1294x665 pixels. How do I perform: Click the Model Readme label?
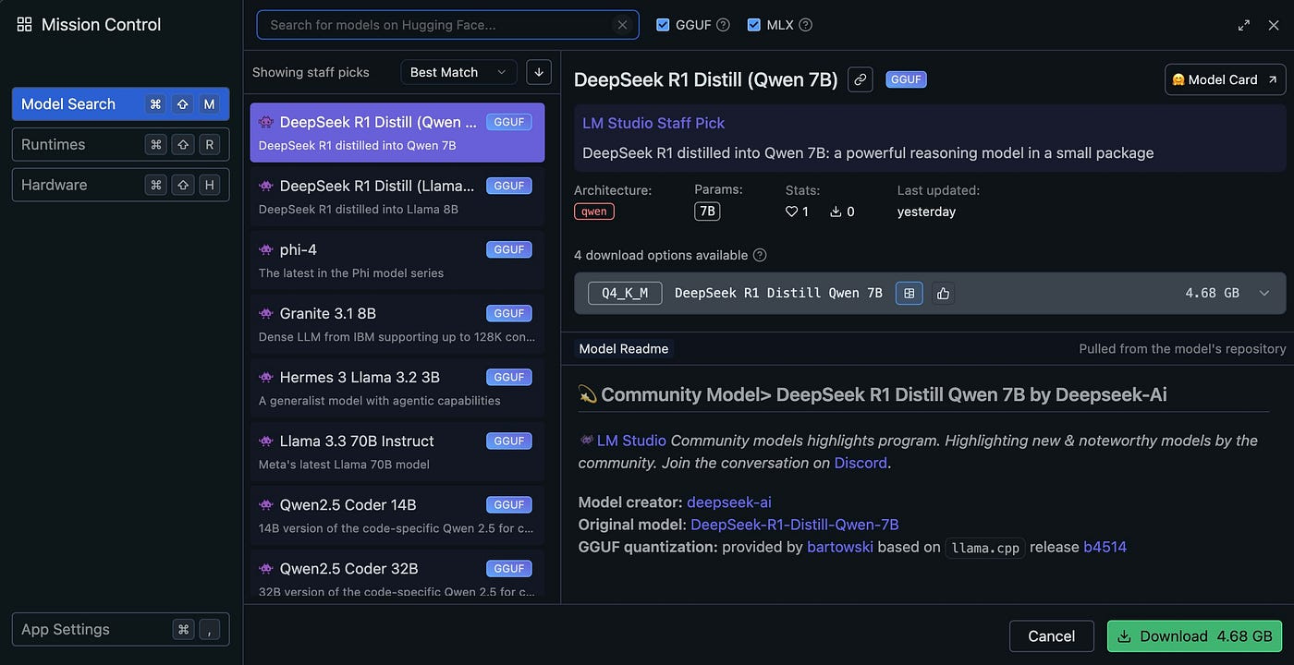[x=624, y=348]
